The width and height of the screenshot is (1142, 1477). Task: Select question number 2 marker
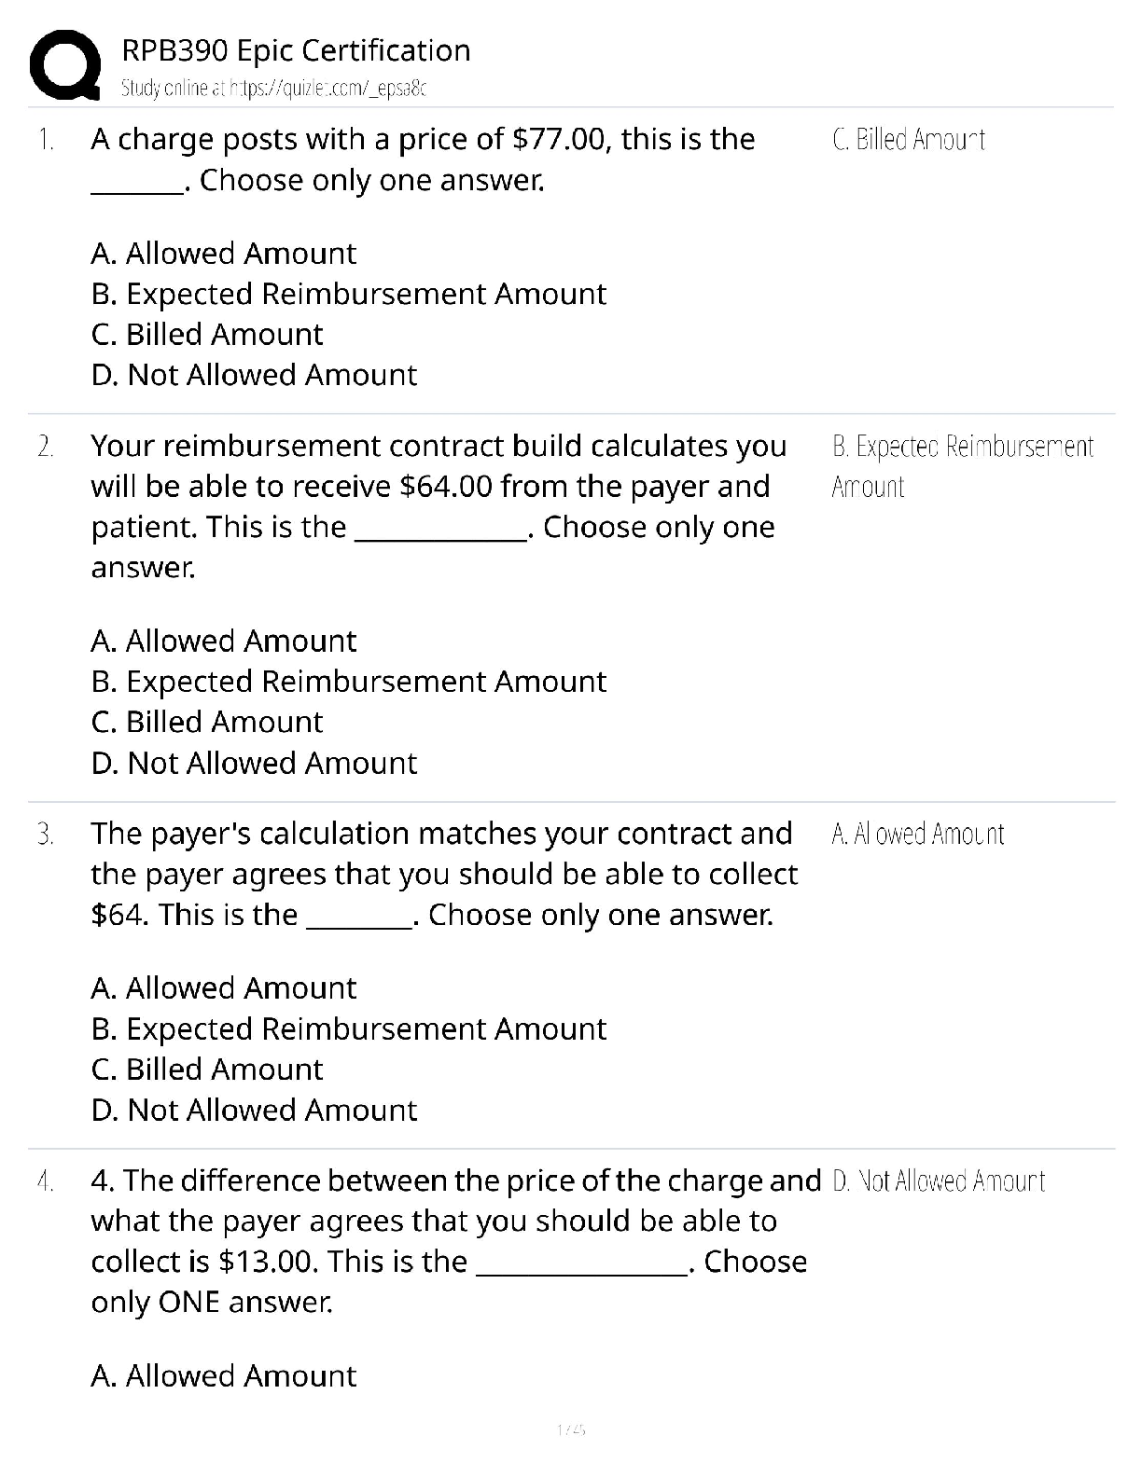pyautogui.click(x=46, y=447)
